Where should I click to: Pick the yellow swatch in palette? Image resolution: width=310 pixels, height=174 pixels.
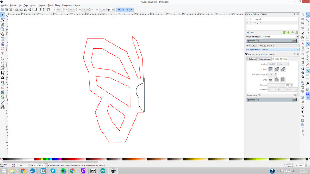[42, 159]
